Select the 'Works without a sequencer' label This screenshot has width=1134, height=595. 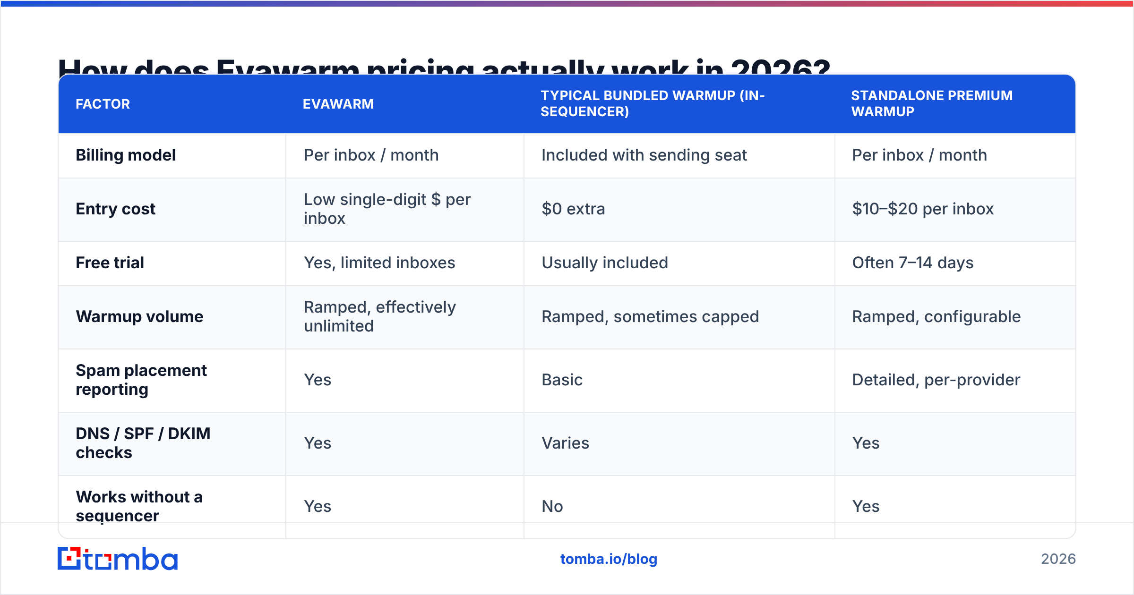[139, 507]
